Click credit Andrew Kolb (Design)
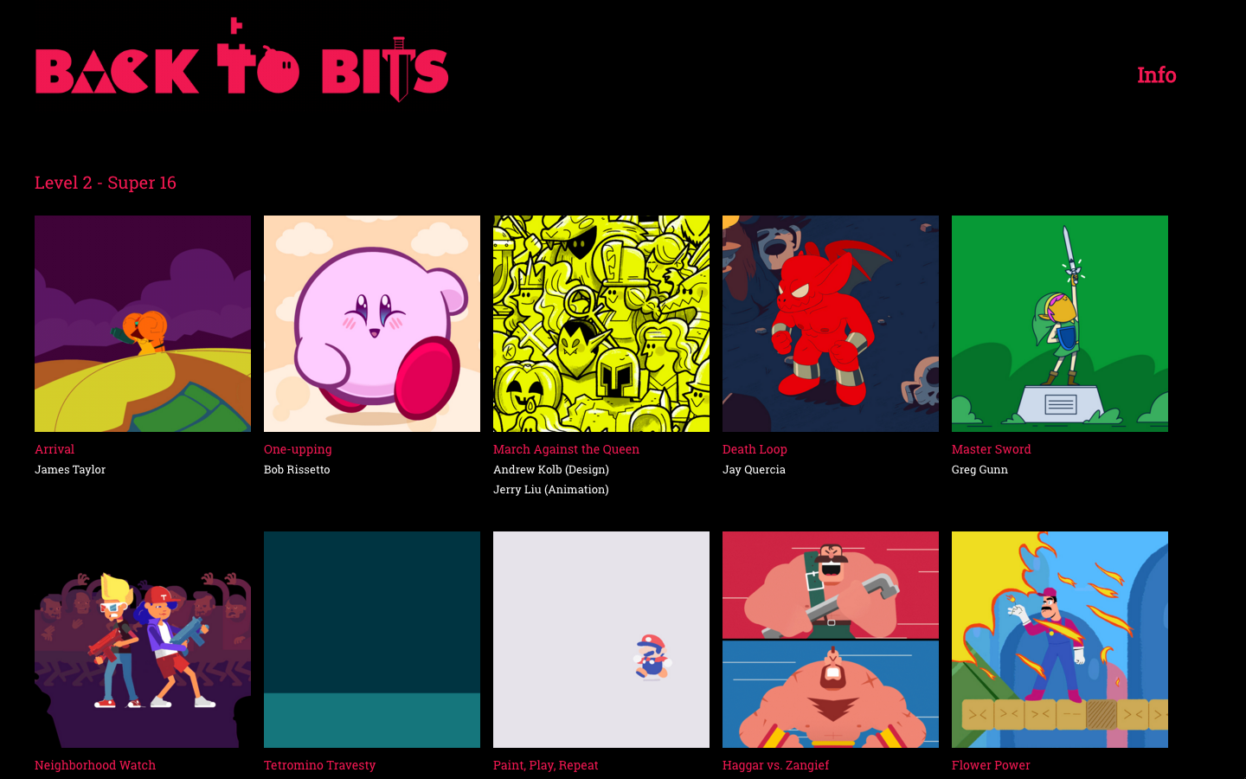Screen dimensions: 1246x779 coord(551,469)
